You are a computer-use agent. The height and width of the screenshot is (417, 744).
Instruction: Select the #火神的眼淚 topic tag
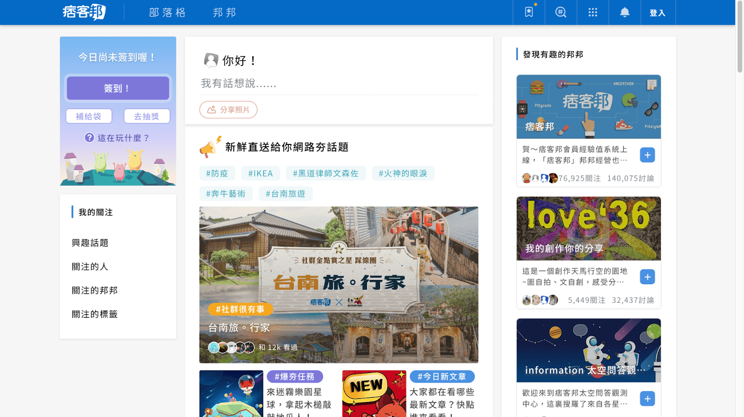[x=403, y=173]
